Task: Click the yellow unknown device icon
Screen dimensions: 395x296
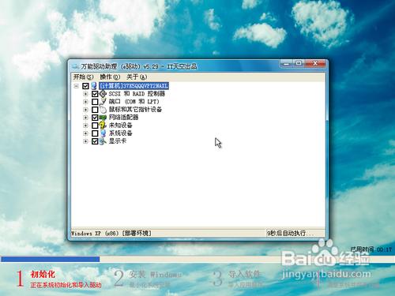Action: (103, 126)
